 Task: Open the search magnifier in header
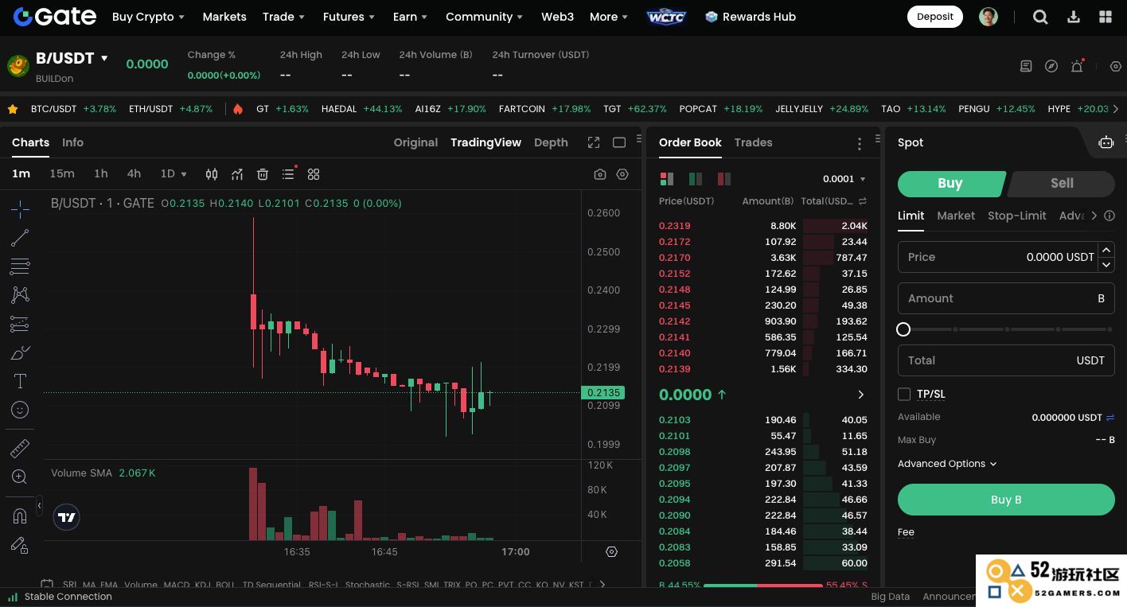click(x=1040, y=17)
